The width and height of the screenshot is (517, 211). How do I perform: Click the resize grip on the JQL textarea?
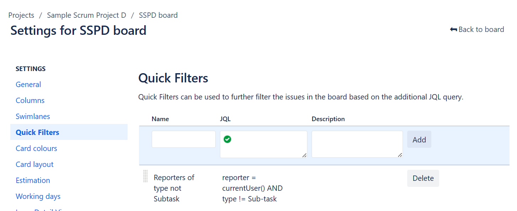(x=305, y=155)
